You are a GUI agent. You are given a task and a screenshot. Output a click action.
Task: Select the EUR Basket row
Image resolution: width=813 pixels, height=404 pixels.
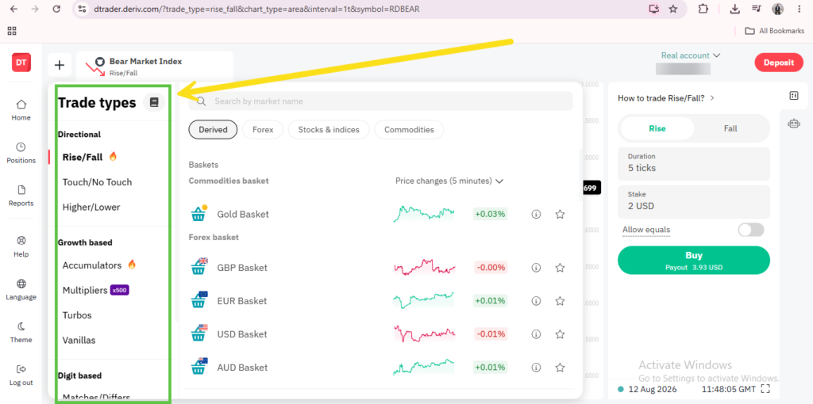point(379,300)
